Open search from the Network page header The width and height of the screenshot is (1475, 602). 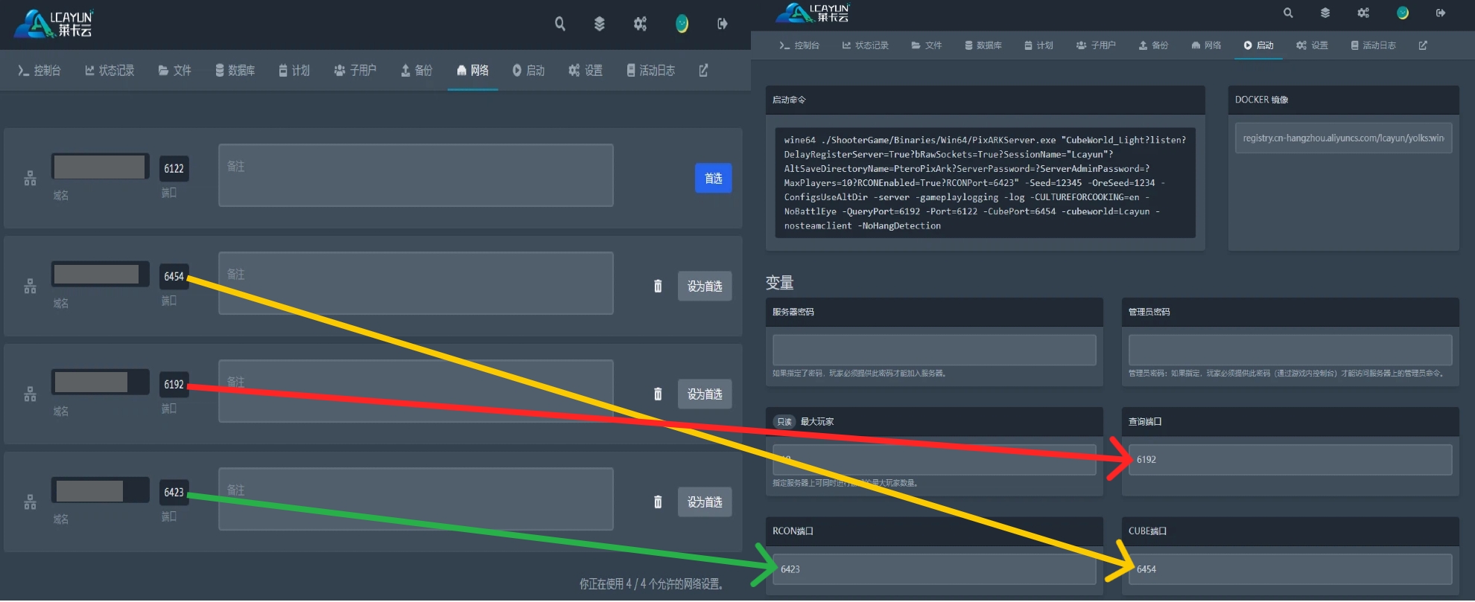[560, 25]
